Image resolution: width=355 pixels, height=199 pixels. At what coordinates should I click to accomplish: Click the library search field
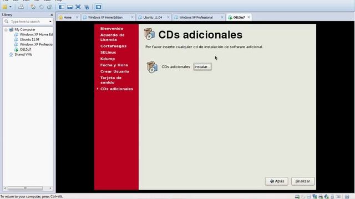[x=28, y=22]
